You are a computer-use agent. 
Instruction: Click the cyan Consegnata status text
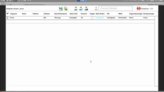[100, 18]
